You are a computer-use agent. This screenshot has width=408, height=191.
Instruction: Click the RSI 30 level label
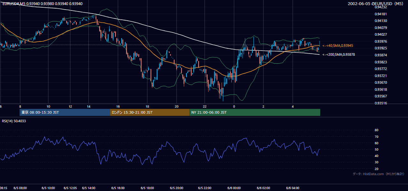[x=376, y=162]
